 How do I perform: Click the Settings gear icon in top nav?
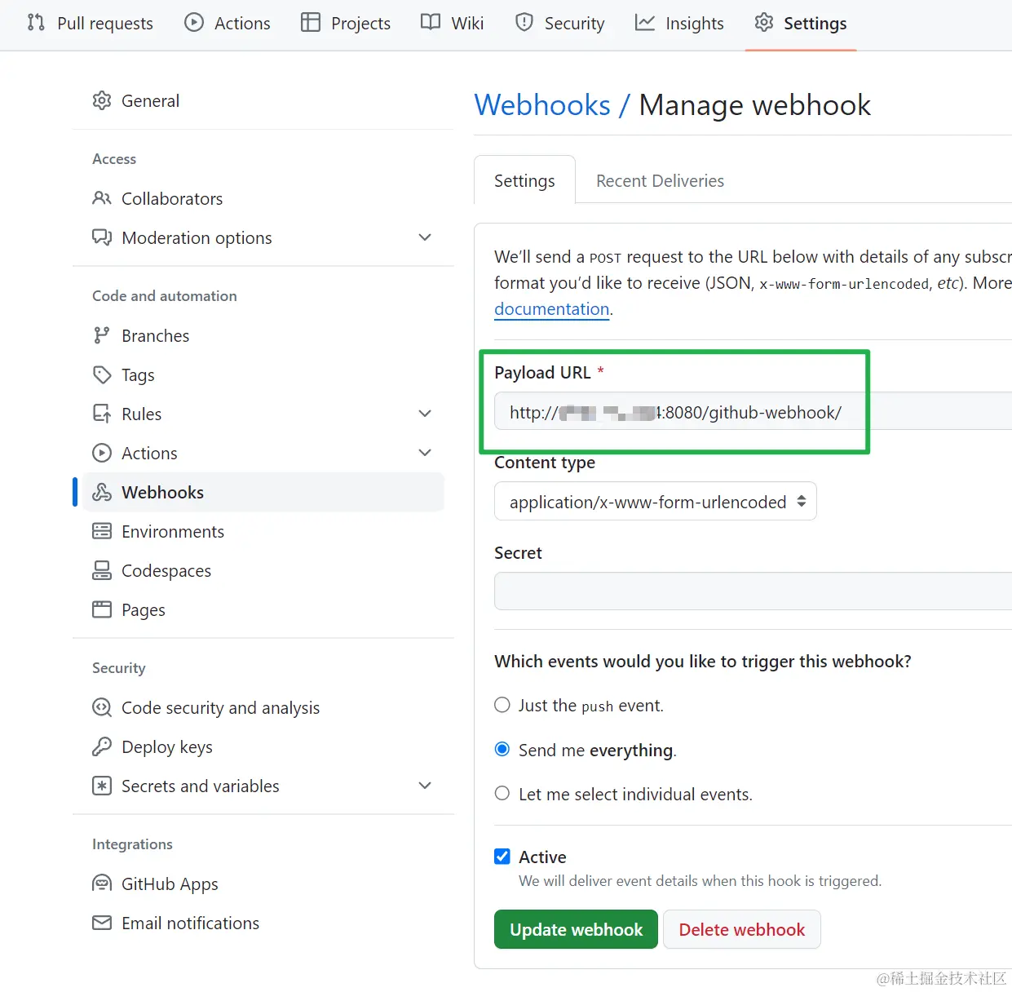(764, 23)
